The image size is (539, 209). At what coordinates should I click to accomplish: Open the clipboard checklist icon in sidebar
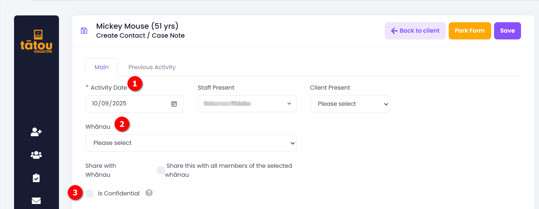(x=36, y=178)
